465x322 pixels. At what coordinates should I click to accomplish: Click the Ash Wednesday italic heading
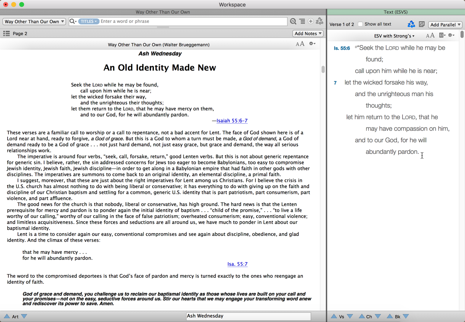(160, 53)
